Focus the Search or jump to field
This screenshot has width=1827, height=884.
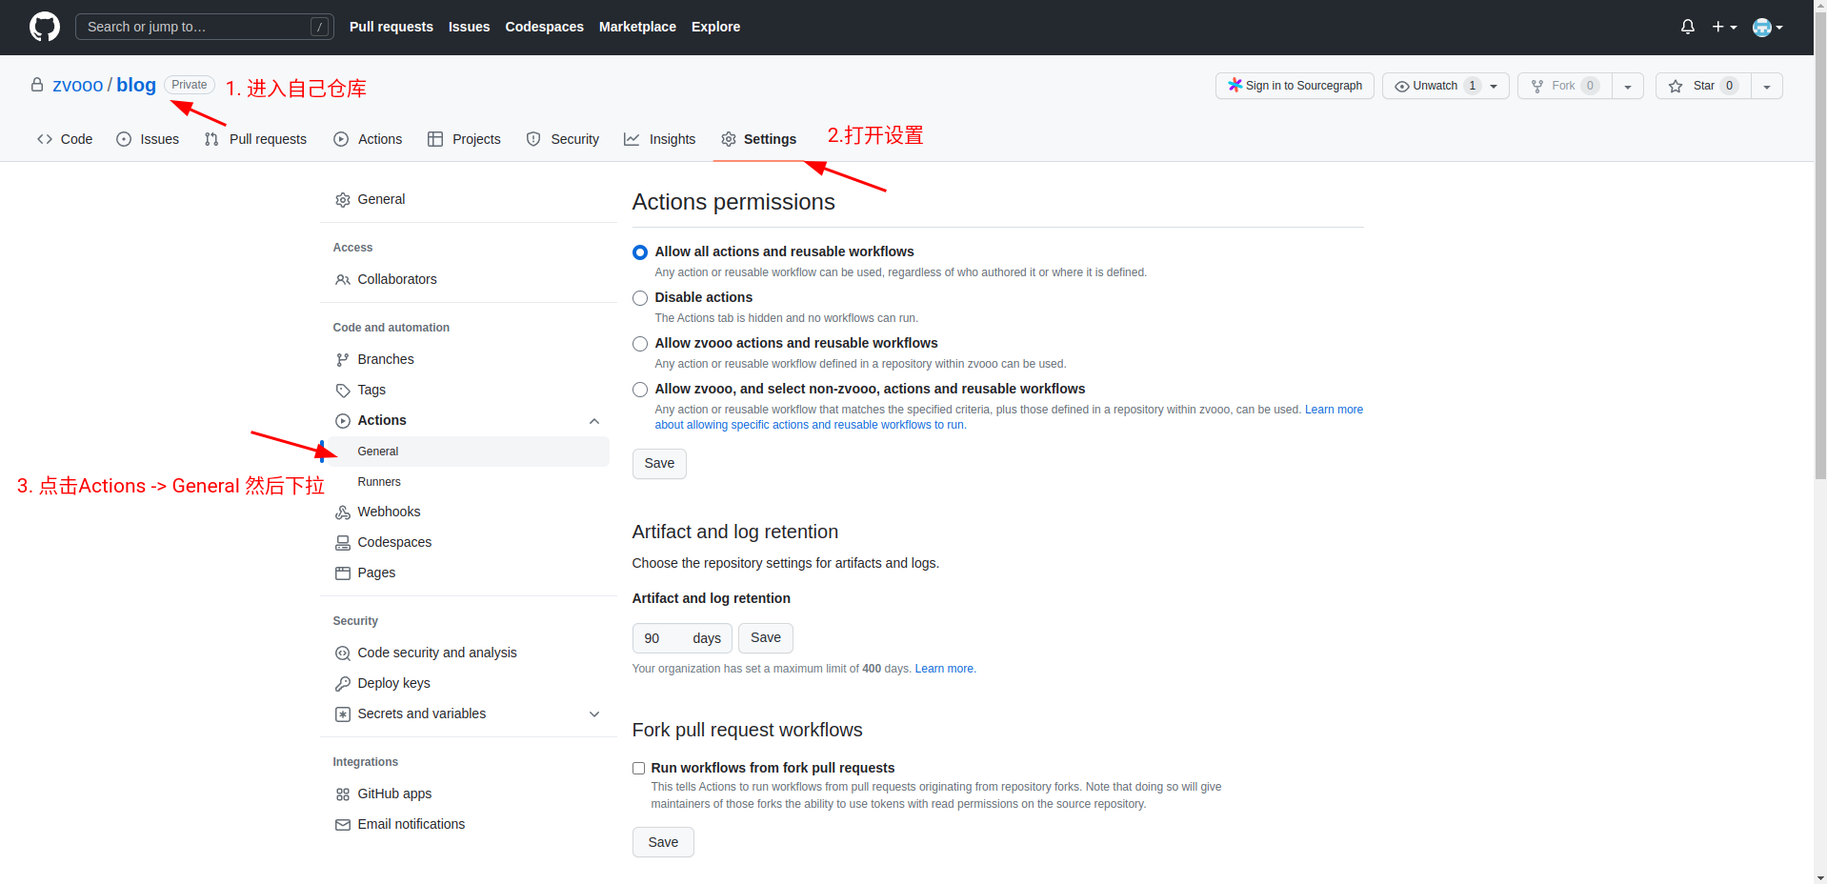(204, 27)
